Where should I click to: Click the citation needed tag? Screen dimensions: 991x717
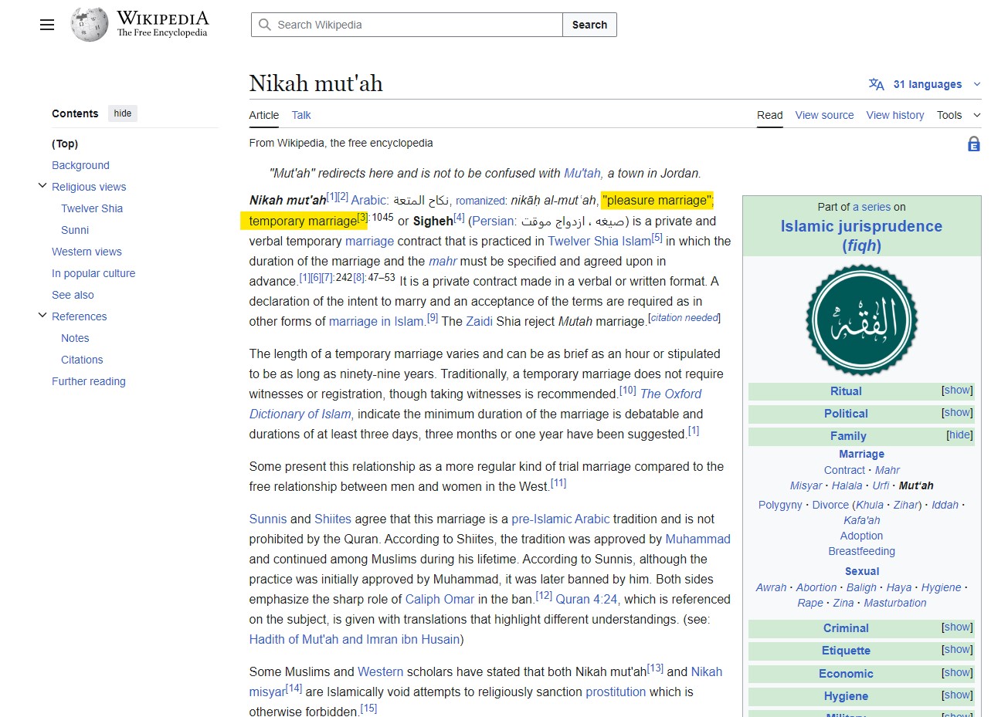(684, 318)
